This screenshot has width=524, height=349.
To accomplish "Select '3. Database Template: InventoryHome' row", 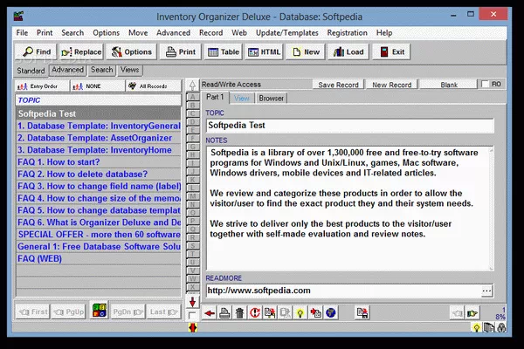I will point(98,150).
